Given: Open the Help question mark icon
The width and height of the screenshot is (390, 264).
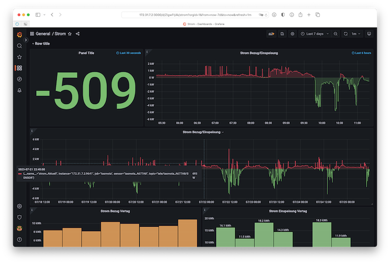Looking at the screenshot, I should click(19, 240).
